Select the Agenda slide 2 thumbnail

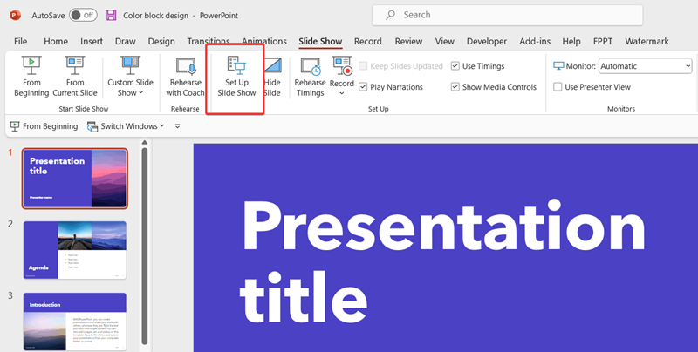[x=75, y=249]
